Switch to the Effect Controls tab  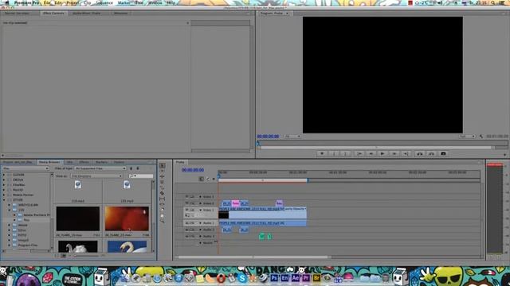(x=53, y=14)
